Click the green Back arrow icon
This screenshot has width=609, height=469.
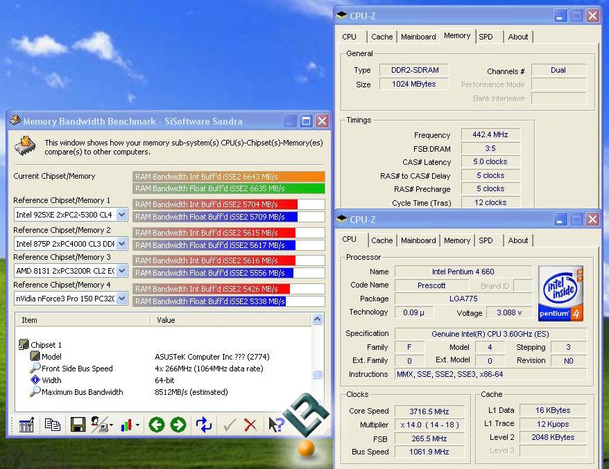pos(157,425)
